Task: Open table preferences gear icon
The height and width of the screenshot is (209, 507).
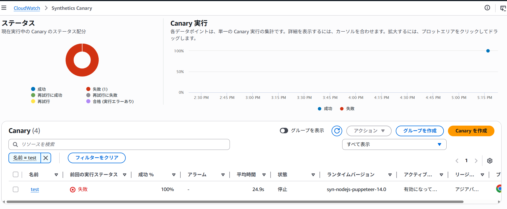Action: 490,161
